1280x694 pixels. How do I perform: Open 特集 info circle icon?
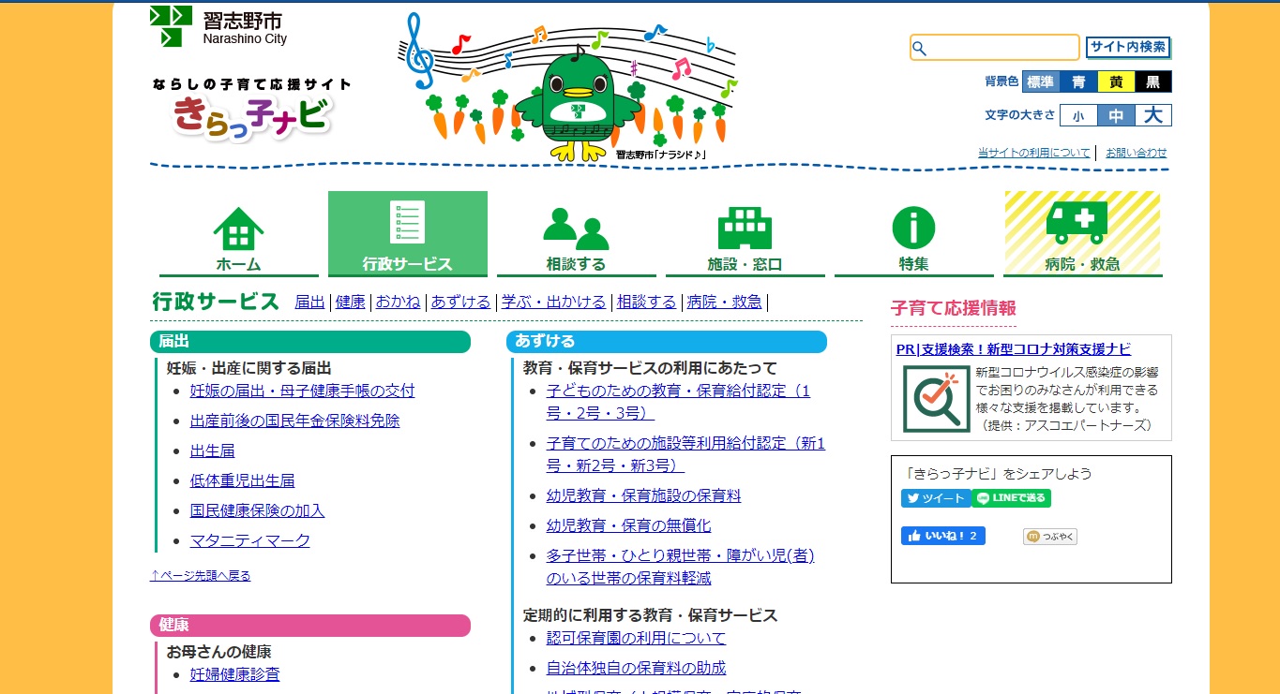913,229
